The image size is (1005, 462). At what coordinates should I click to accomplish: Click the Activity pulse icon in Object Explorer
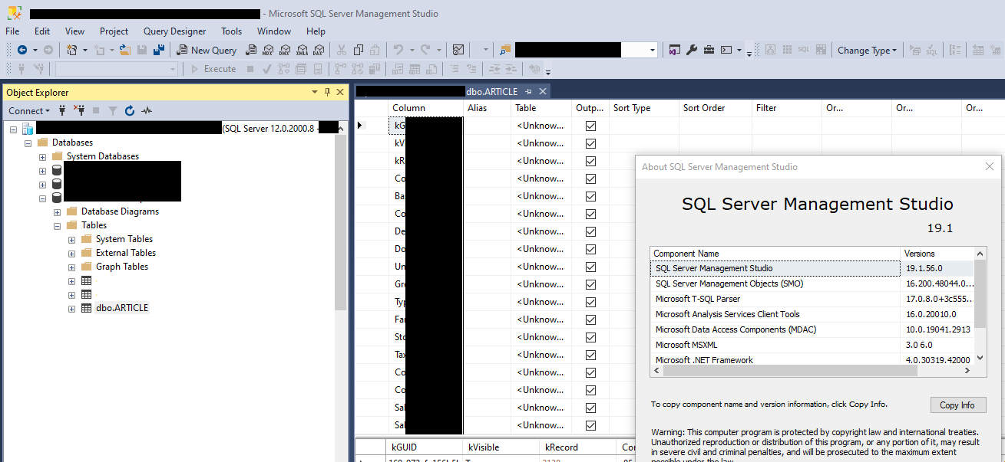pyautogui.click(x=147, y=110)
